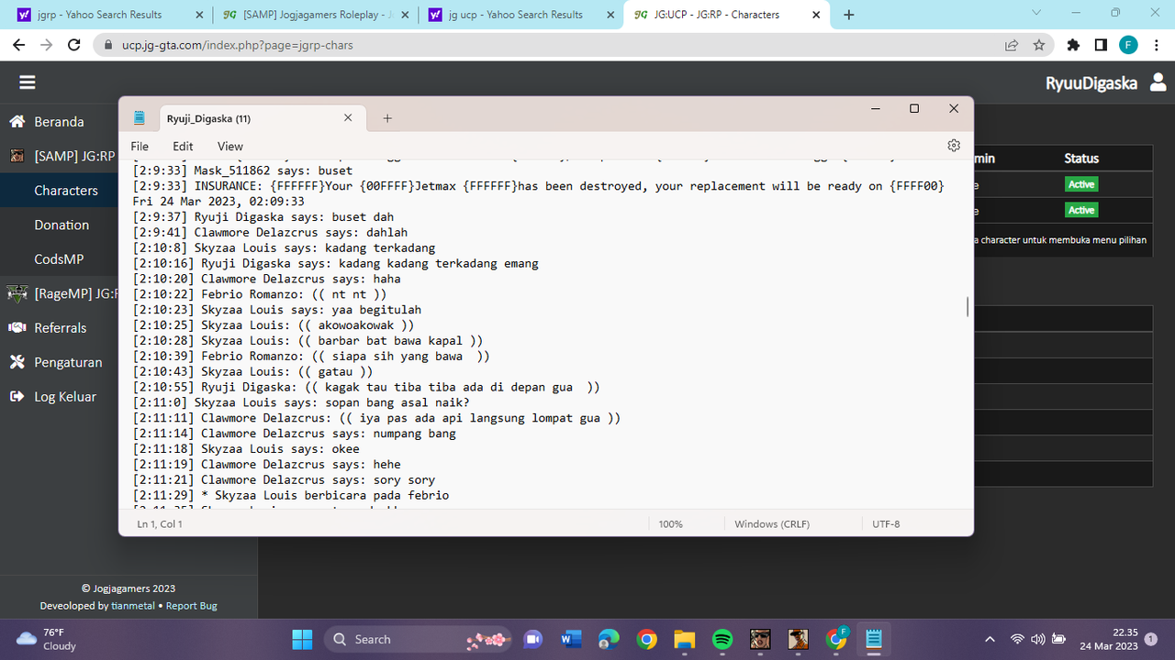Bookmark this page with the star icon
1175x660 pixels.
click(1039, 45)
